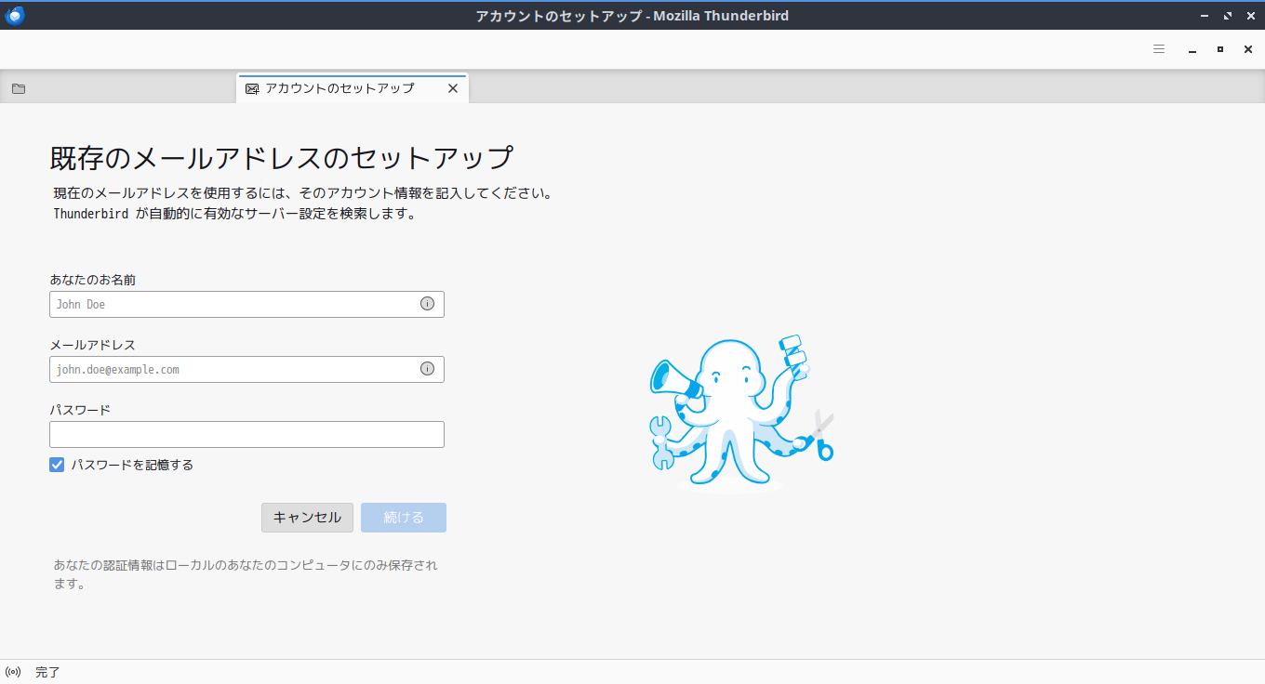Viewport: 1265px width, 684px height.
Task: Click the connection status icon in status bar
Action: point(13,672)
